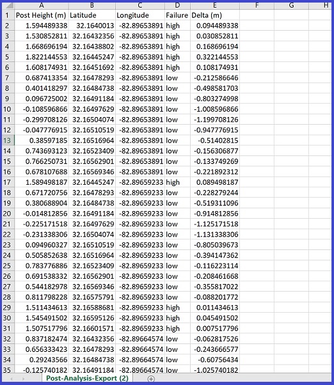Click row 13 header
The height and width of the screenshot is (385, 334).
8,141
